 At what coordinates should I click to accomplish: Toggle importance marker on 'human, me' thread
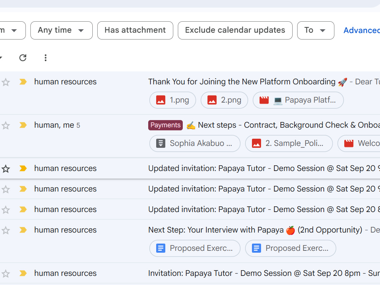23,125
